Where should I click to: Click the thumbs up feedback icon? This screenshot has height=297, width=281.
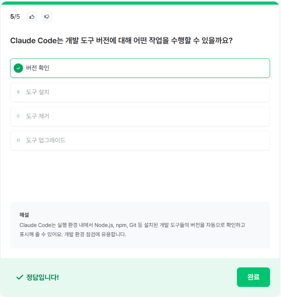click(32, 17)
